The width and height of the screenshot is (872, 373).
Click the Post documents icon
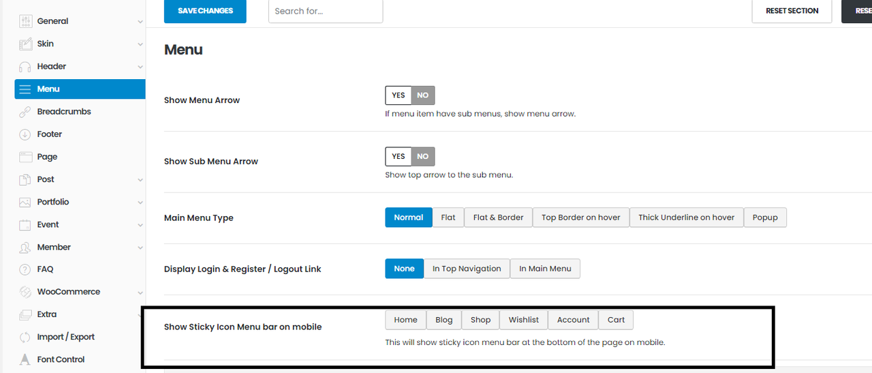click(25, 179)
